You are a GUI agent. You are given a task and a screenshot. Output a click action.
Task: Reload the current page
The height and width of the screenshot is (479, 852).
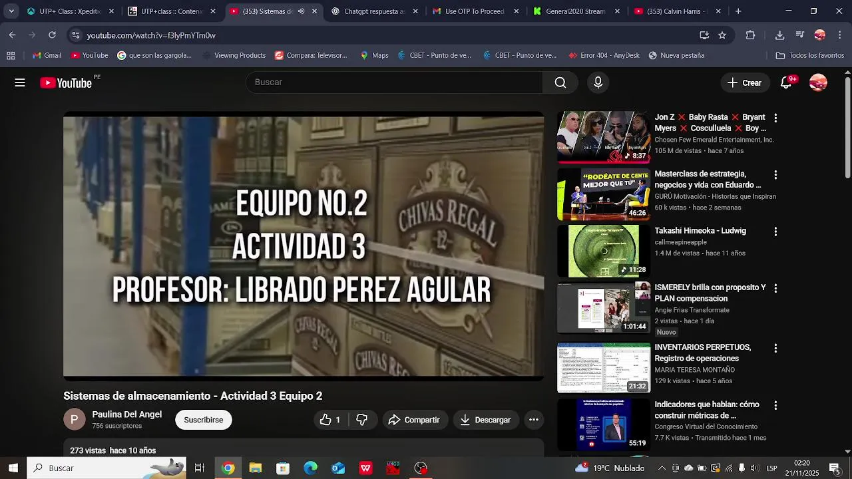click(x=52, y=35)
